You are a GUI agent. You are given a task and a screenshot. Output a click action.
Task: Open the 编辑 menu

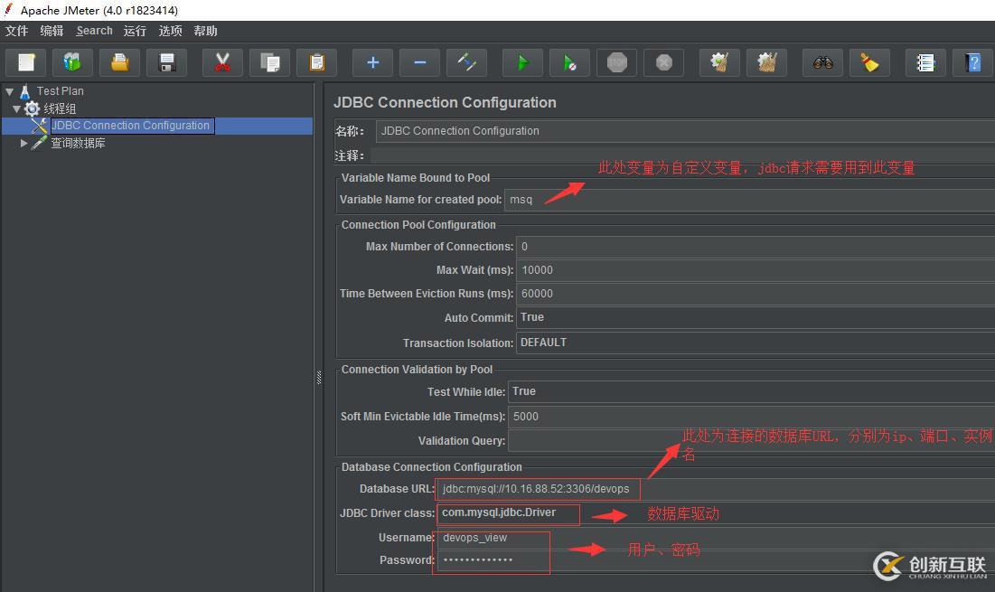pyautogui.click(x=52, y=31)
